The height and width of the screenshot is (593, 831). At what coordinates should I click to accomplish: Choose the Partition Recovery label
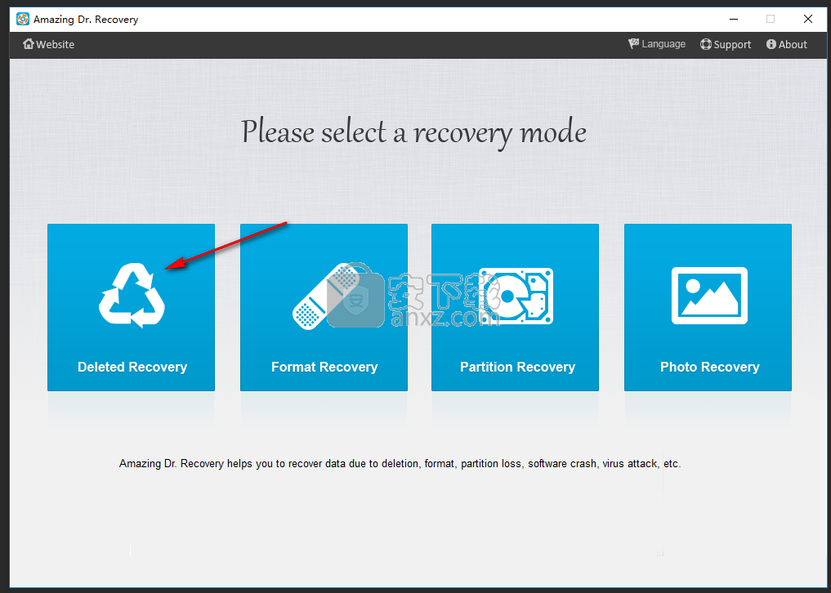point(517,367)
